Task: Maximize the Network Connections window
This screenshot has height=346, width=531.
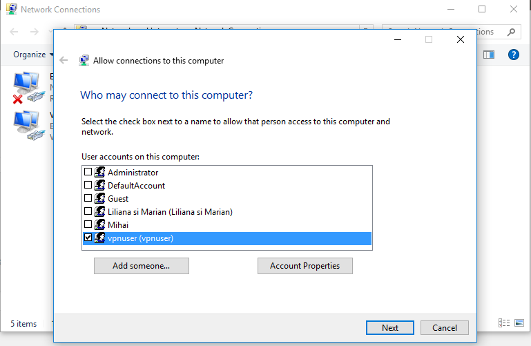Action: pos(482,9)
